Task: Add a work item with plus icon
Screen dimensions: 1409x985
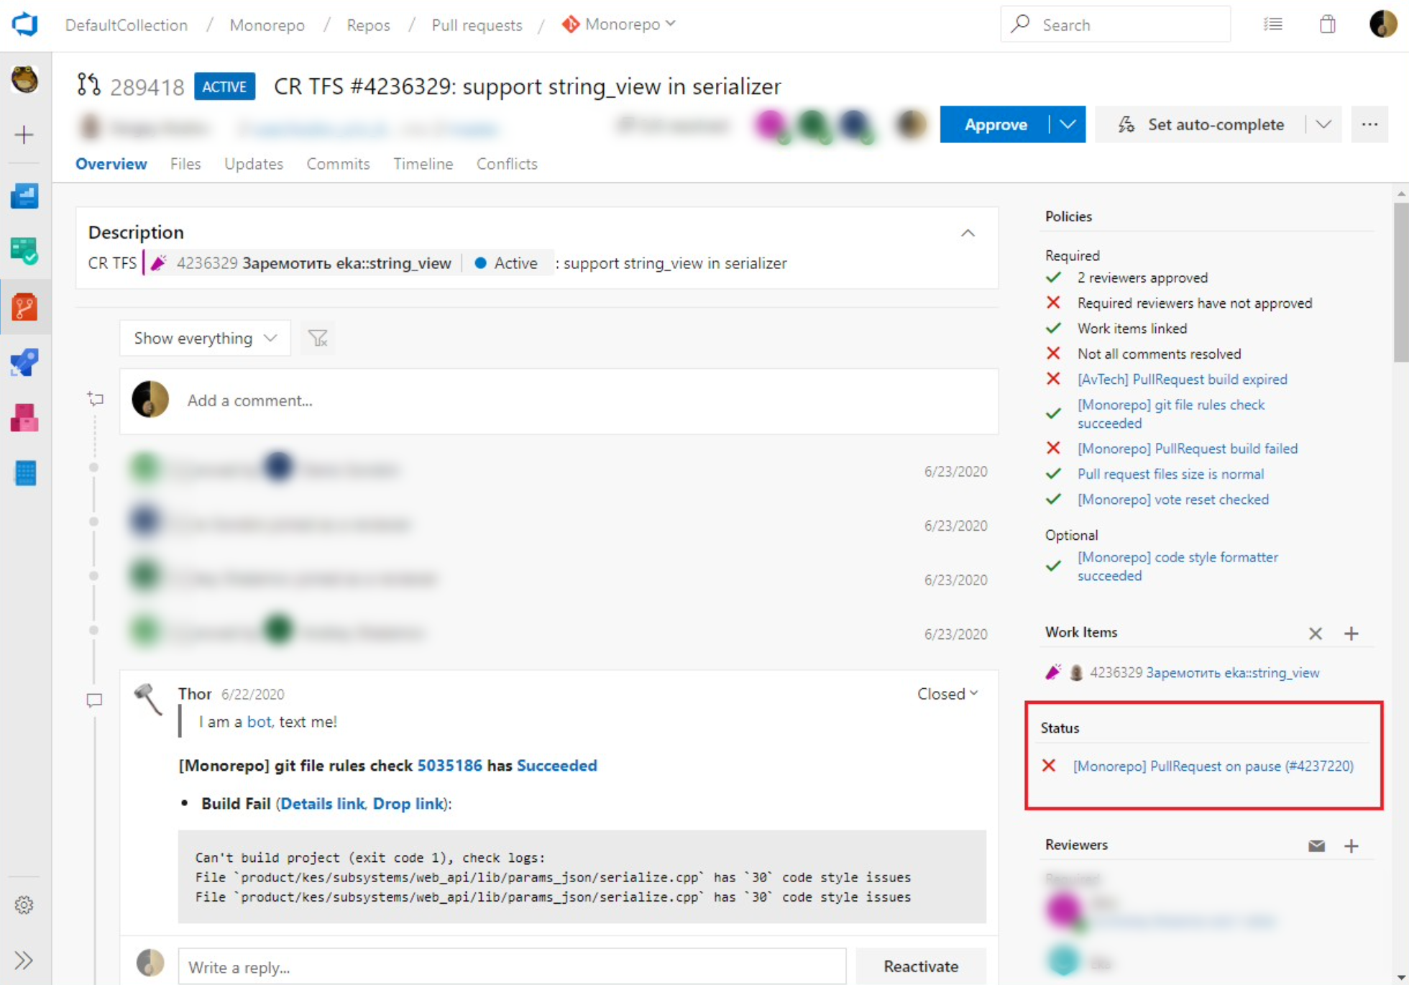Action: tap(1351, 633)
